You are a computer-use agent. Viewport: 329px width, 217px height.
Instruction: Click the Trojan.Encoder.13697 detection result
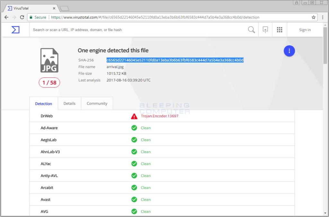point(159,116)
